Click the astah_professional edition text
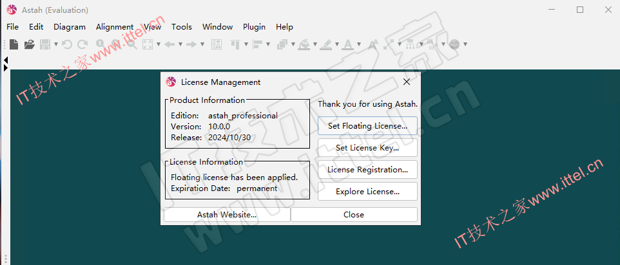 pos(243,116)
